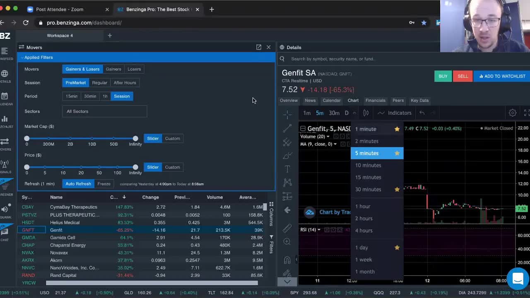Viewport: 530px width, 298px height.
Task: Choose 1 hour interval
Action: [377, 206]
